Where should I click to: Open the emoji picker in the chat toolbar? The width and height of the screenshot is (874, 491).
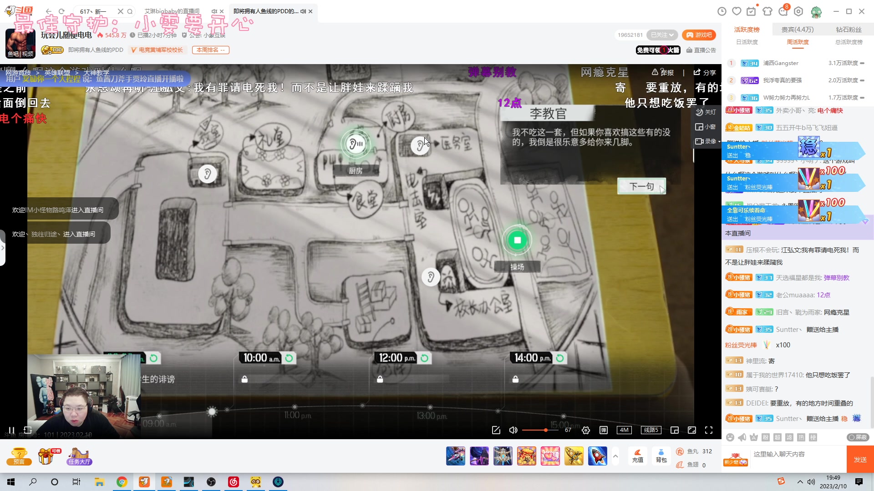click(x=730, y=437)
